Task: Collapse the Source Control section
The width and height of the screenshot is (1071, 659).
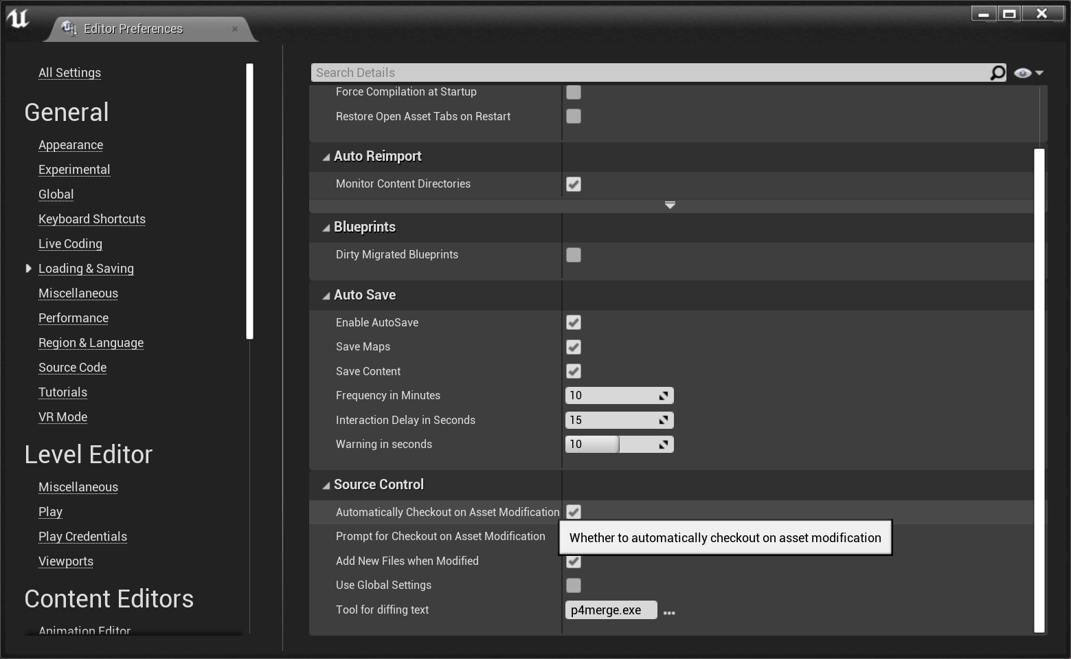Action: tap(326, 485)
